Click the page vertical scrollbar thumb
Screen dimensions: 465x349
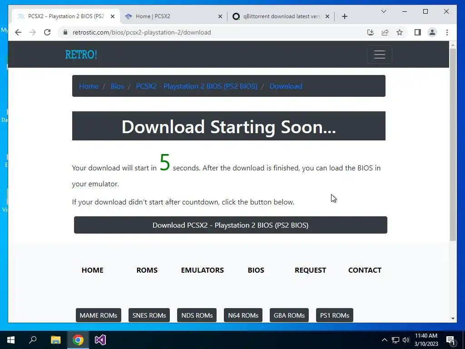pos(453,145)
